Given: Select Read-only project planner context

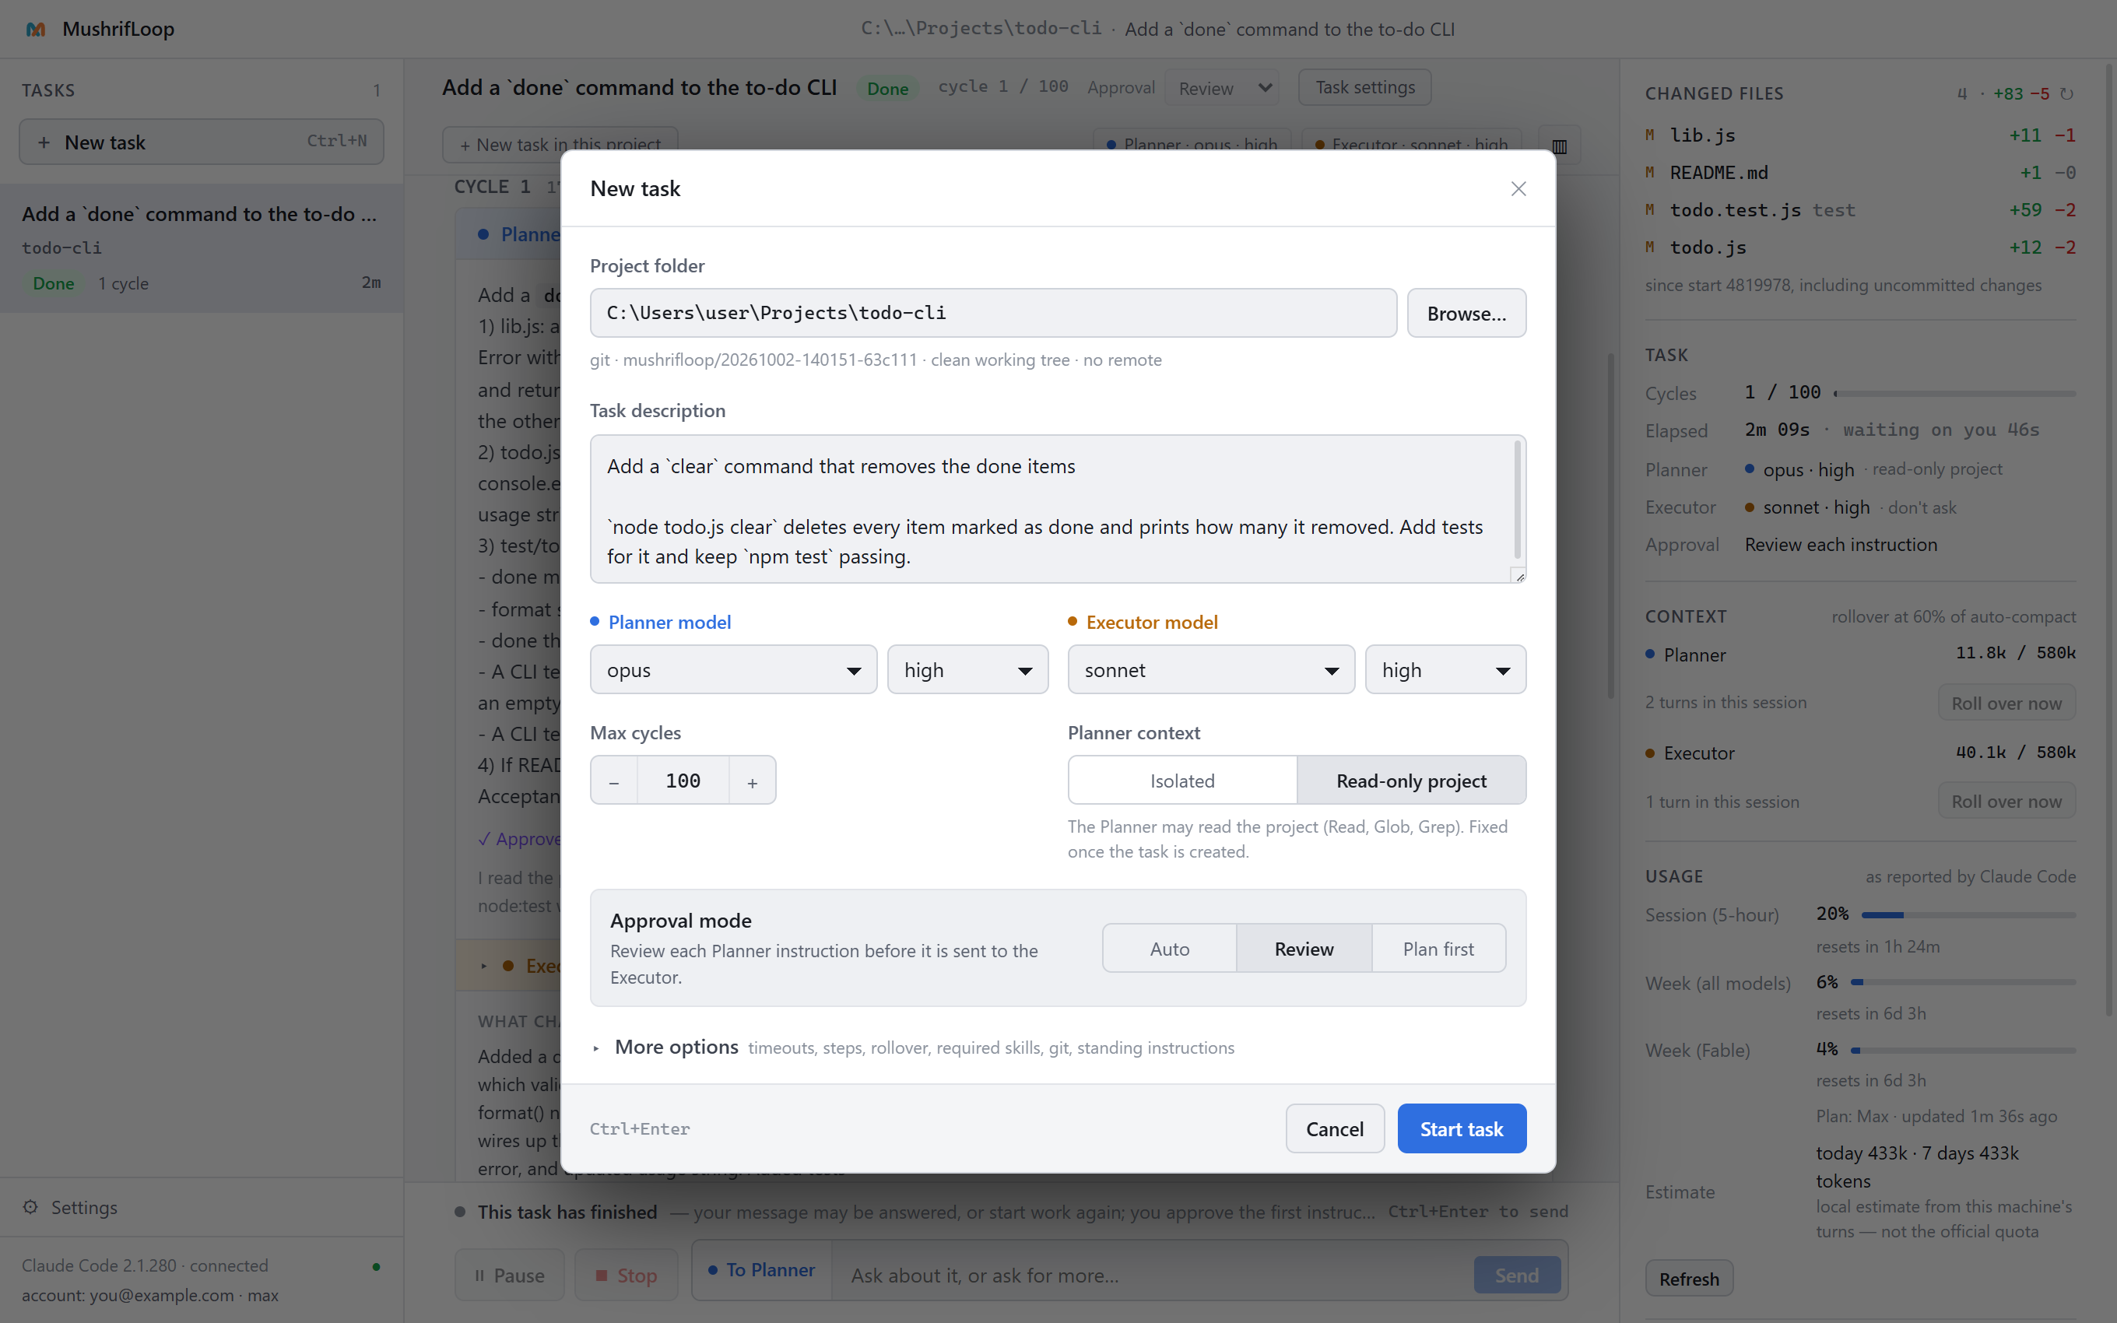Looking at the screenshot, I should [1411, 781].
